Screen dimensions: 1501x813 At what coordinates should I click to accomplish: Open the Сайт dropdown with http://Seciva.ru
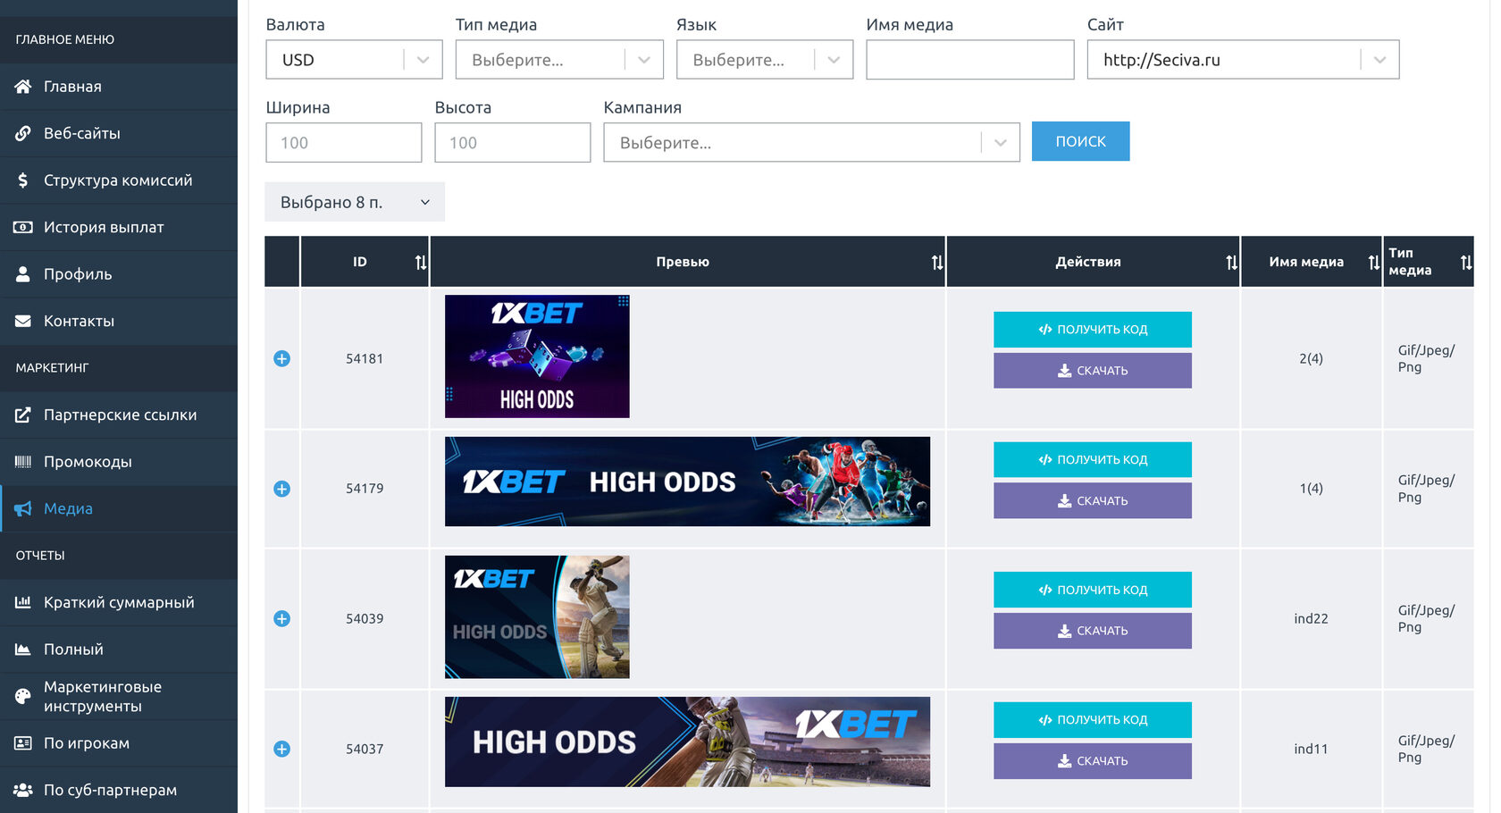[x=1243, y=60]
